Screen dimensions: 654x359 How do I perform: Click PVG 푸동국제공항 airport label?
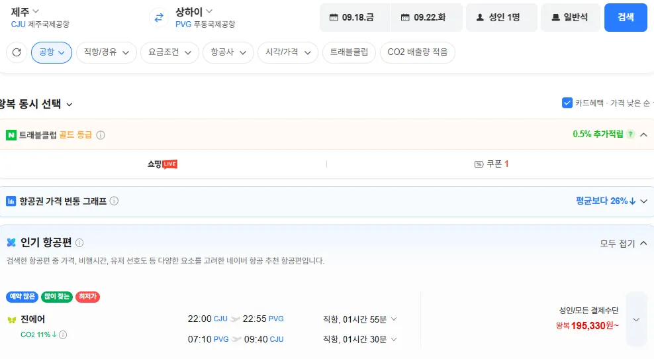205,25
